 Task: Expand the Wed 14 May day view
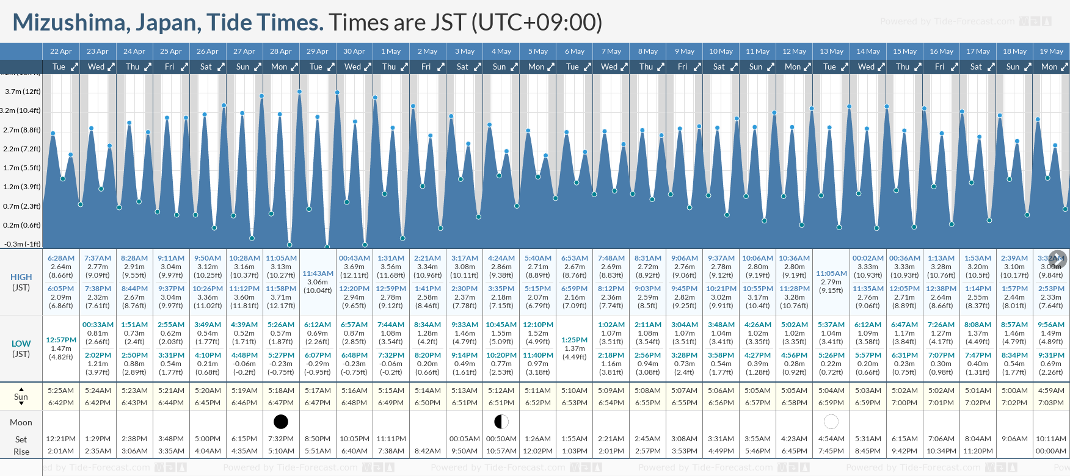click(881, 67)
